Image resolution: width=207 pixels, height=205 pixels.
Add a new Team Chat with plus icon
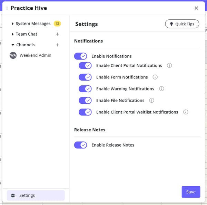click(x=57, y=34)
